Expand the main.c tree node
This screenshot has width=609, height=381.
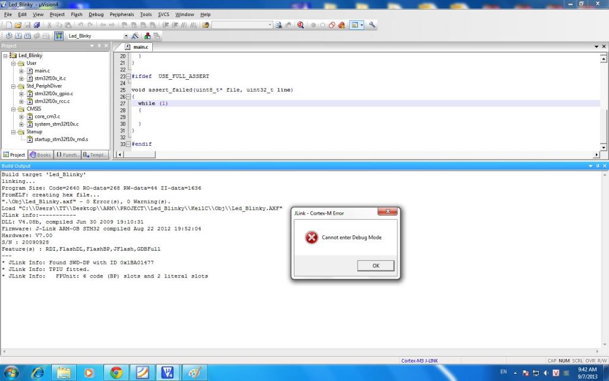[21, 71]
